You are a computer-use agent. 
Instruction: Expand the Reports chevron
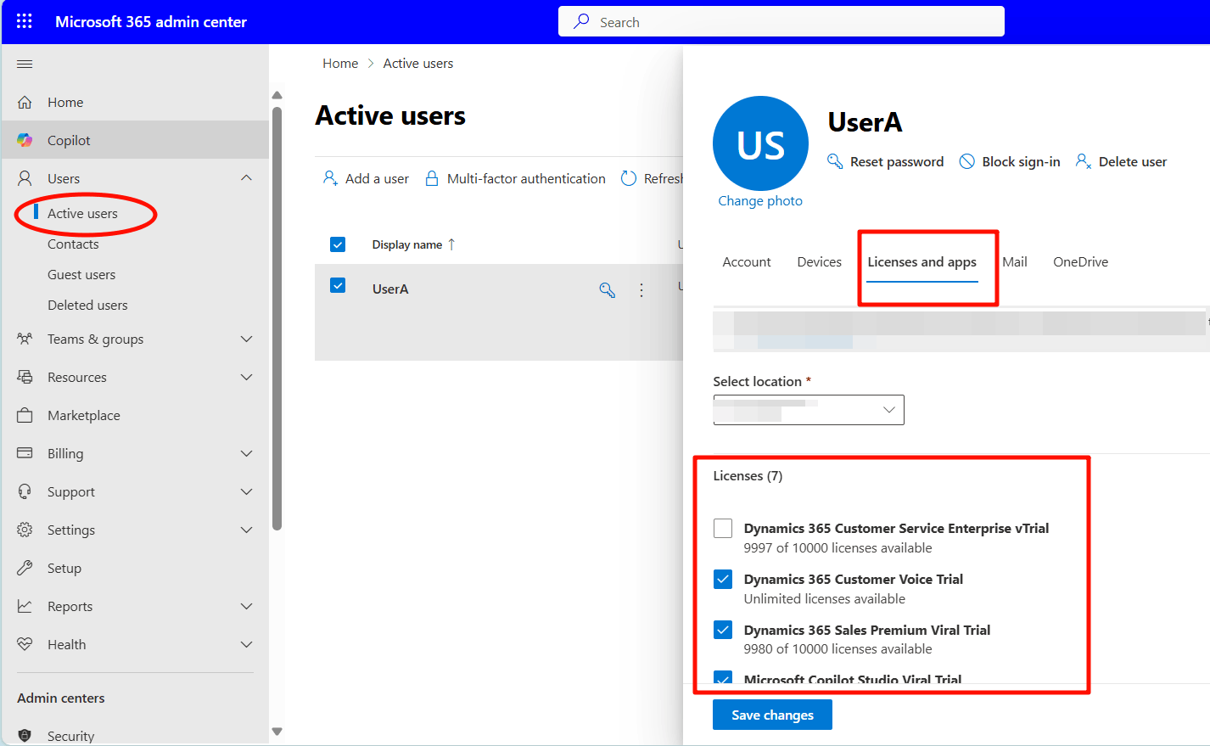pos(247,606)
